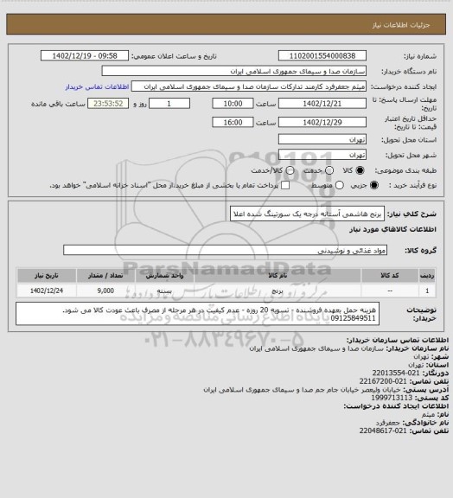Click the remaining days field showing 1
This screenshot has height=498, width=453.
tap(169, 104)
